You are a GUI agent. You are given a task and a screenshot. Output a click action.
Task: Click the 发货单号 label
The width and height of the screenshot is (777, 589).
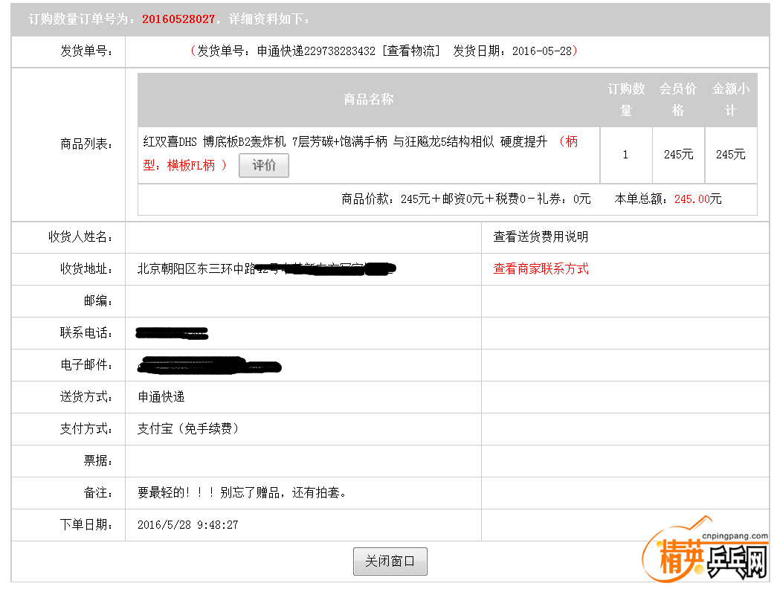click(x=86, y=51)
